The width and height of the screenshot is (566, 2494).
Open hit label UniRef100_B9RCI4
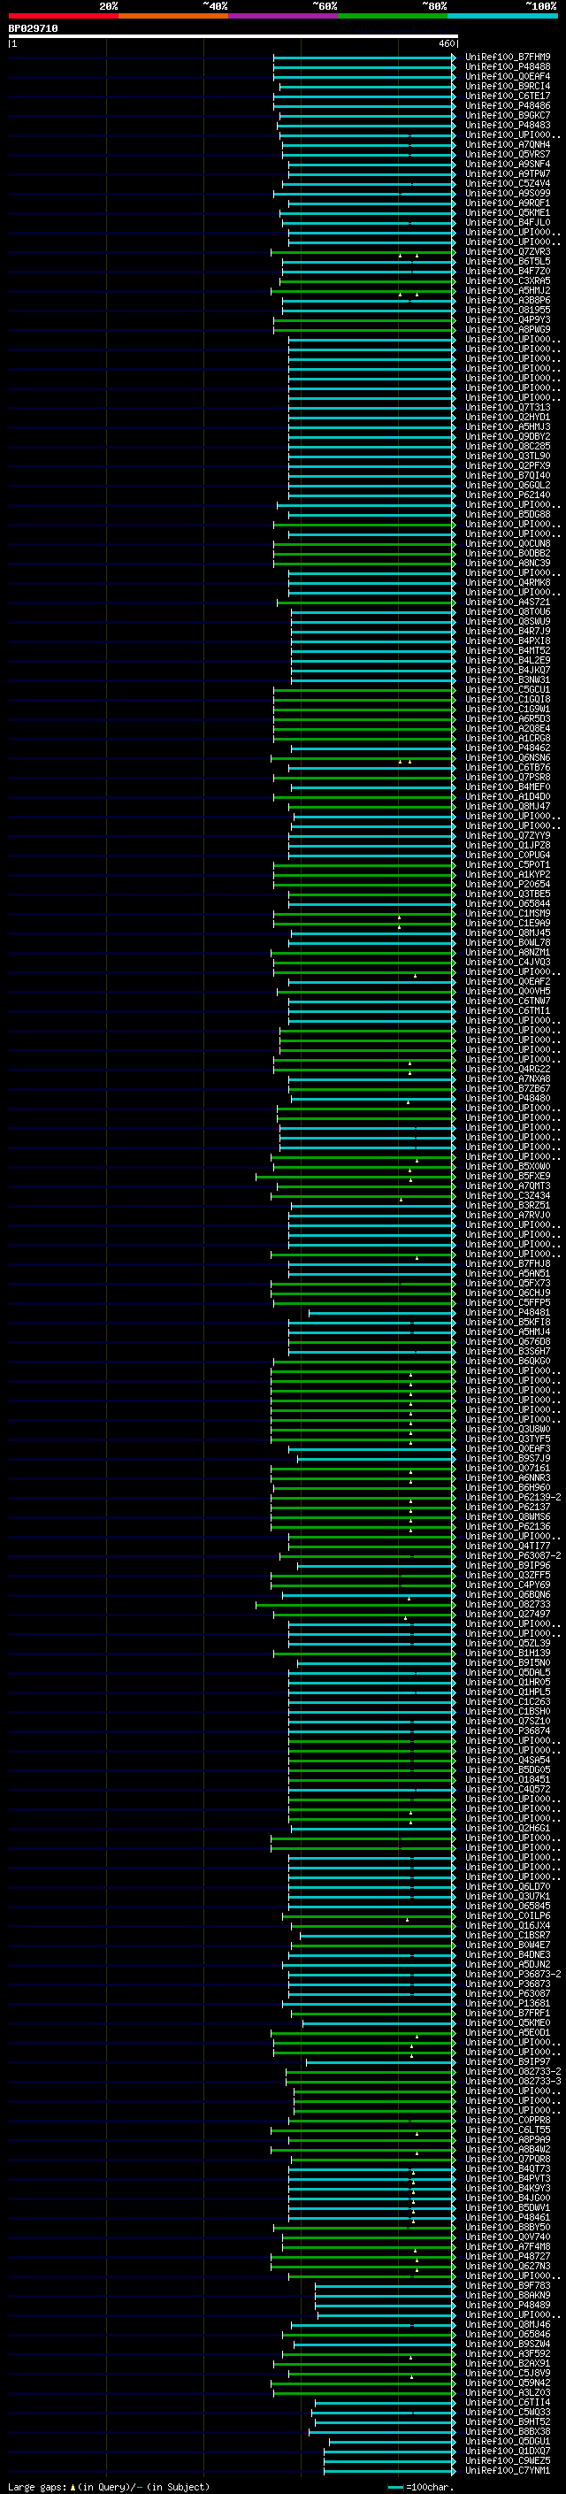507,86
